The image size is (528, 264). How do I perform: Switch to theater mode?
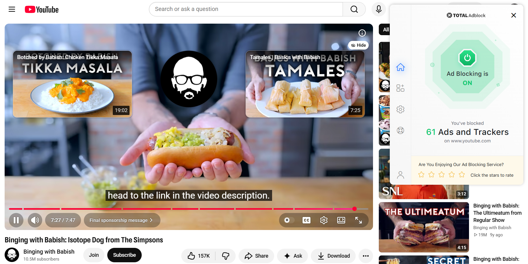341,220
